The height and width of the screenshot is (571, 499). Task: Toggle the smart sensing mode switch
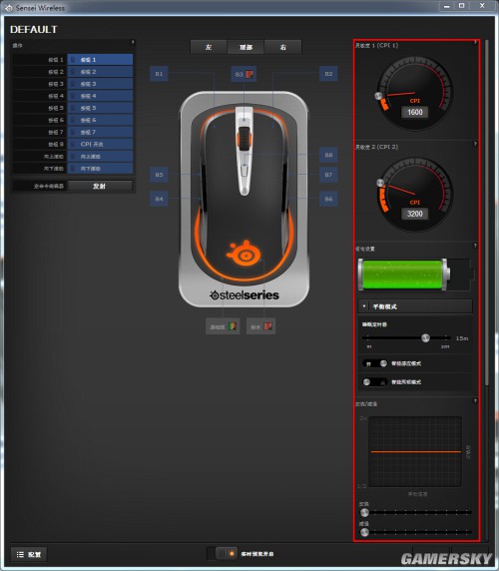tap(375, 363)
